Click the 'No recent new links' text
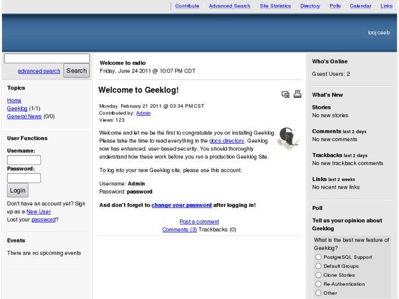 click(x=336, y=187)
